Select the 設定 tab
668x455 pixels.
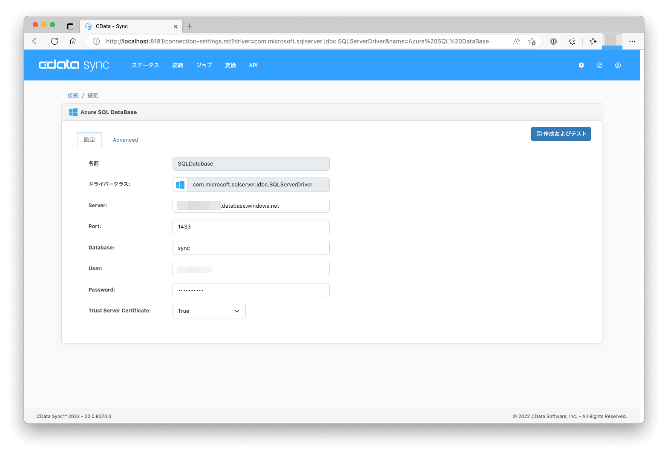pos(89,140)
